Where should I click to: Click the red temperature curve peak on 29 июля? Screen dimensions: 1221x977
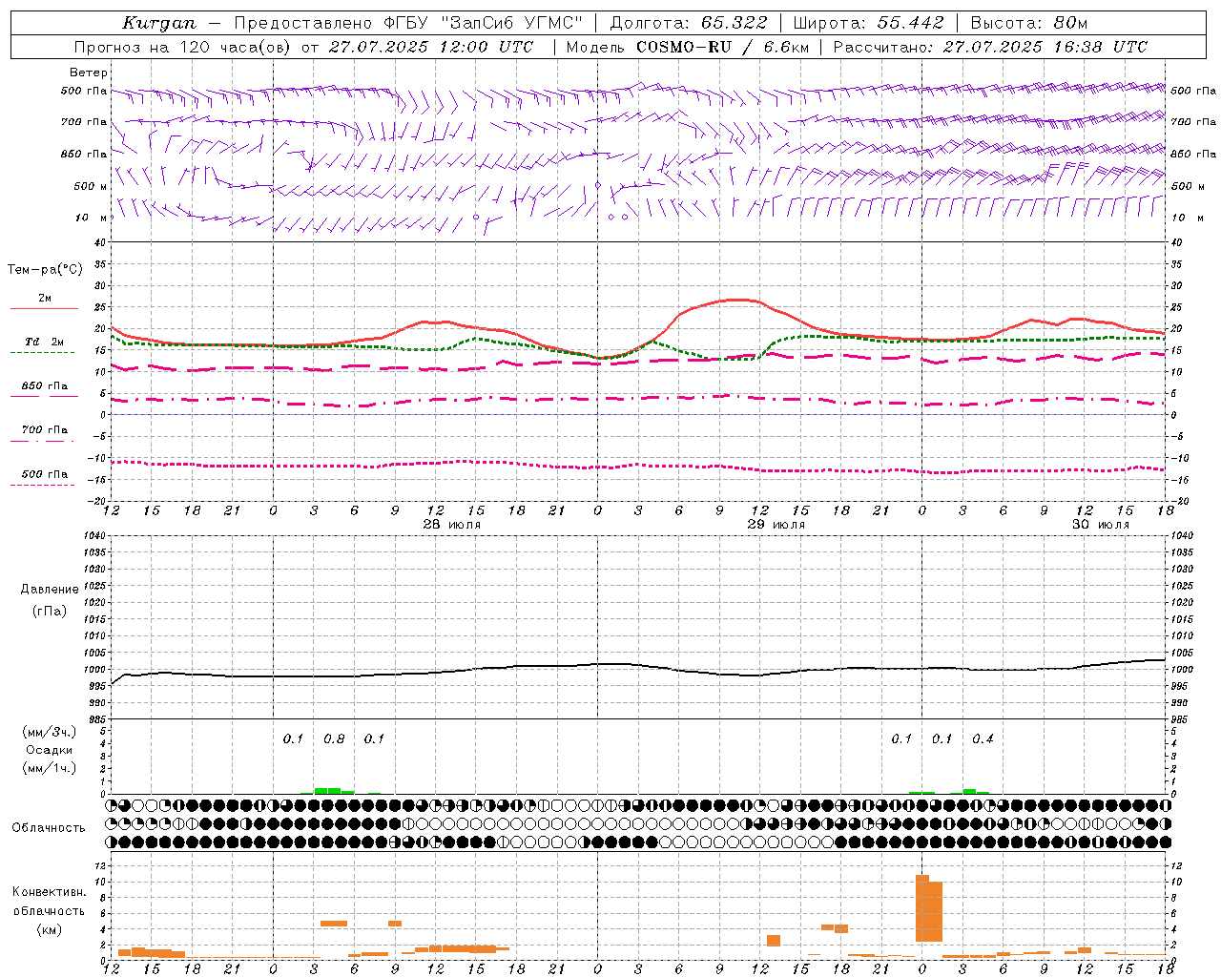click(x=739, y=300)
